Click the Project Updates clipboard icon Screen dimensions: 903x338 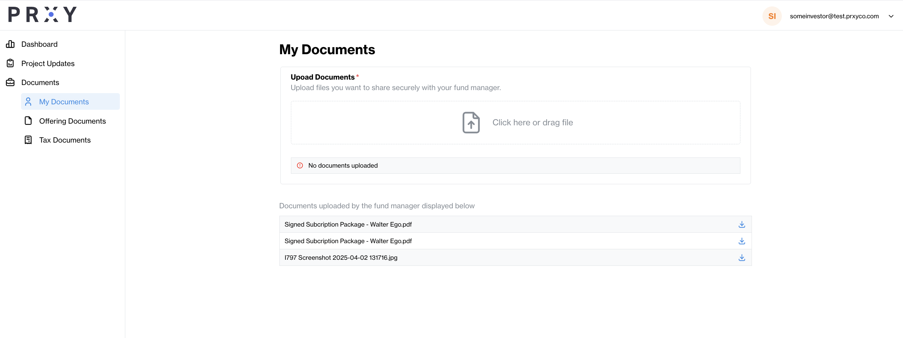[10, 63]
